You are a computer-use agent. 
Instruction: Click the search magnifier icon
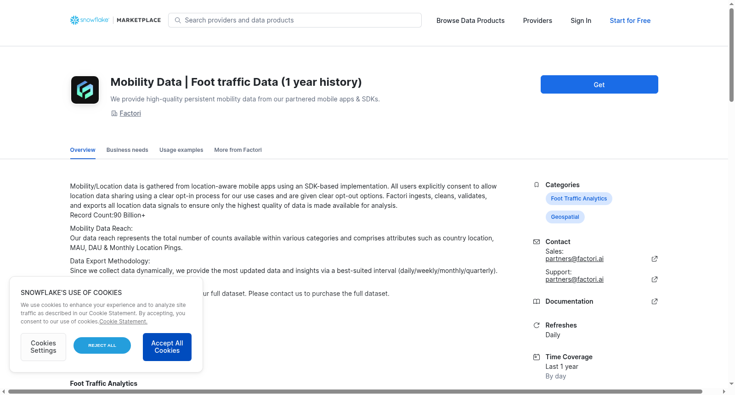tap(178, 20)
